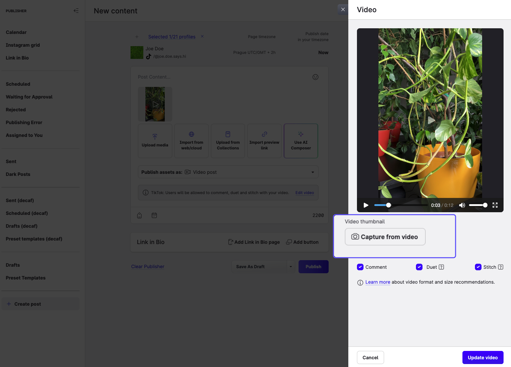Collapse the Publisher sidebar
Image resolution: width=511 pixels, height=367 pixels.
click(76, 11)
